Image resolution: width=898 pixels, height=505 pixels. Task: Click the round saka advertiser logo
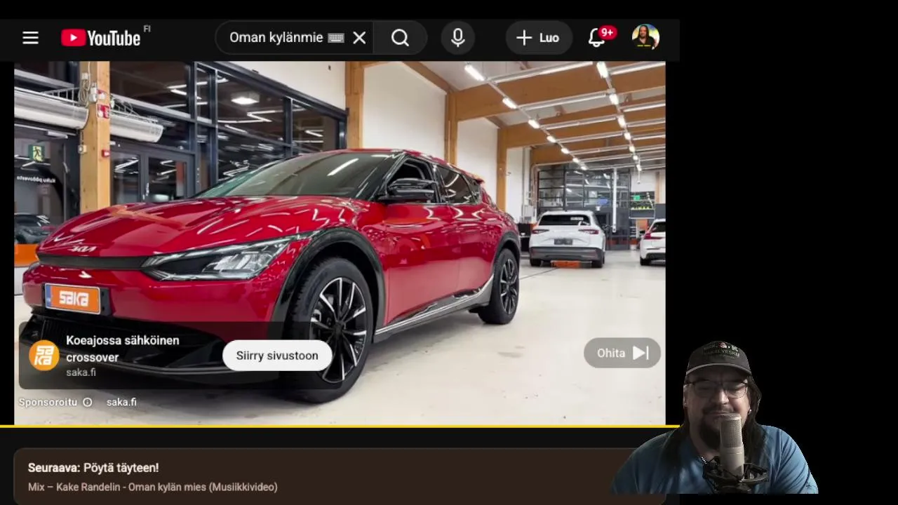tap(43, 356)
